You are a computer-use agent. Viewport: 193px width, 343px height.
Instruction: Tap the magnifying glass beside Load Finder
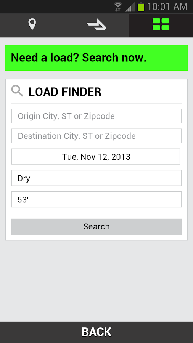[17, 91]
